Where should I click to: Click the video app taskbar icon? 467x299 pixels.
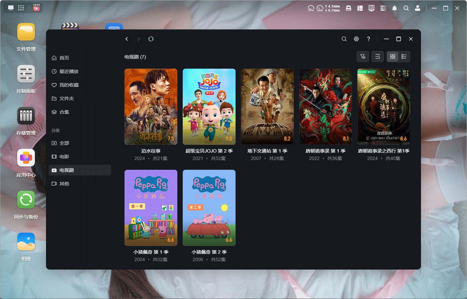pyautogui.click(x=37, y=8)
